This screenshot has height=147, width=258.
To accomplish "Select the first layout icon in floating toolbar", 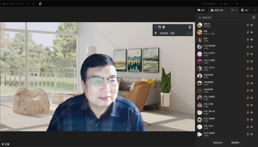I will tap(155, 27).
